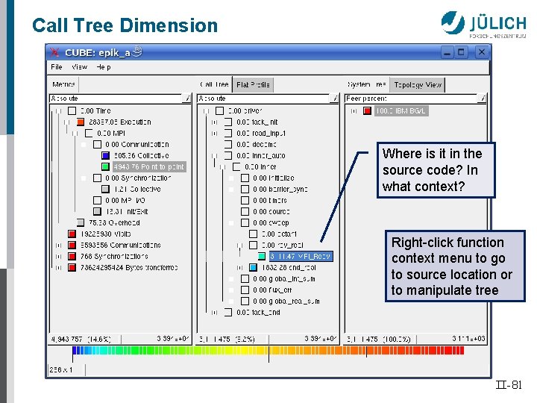This screenshot has width=537, height=403.
Task: Expand the Synchronizations metric node
Action: click(x=59, y=256)
